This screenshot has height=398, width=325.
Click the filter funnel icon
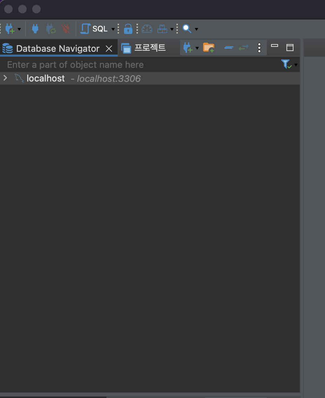(286, 64)
